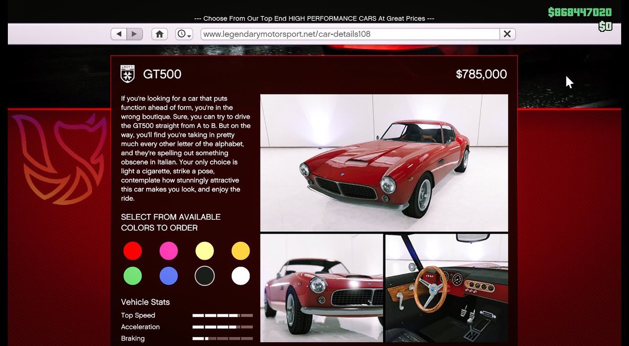Select the green color swatch

[133, 276]
